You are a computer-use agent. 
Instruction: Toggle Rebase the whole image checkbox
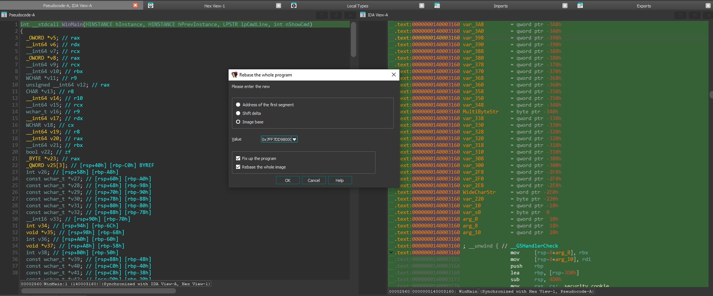click(238, 167)
